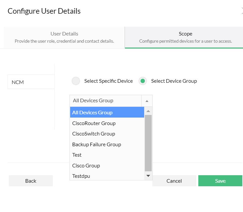Image resolution: width=243 pixels, height=212 pixels.
Task: Choose the Select Device Group radio button
Action: tap(143, 81)
